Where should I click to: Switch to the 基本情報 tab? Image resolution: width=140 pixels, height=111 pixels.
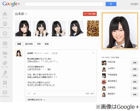pyautogui.click(x=29, y=44)
